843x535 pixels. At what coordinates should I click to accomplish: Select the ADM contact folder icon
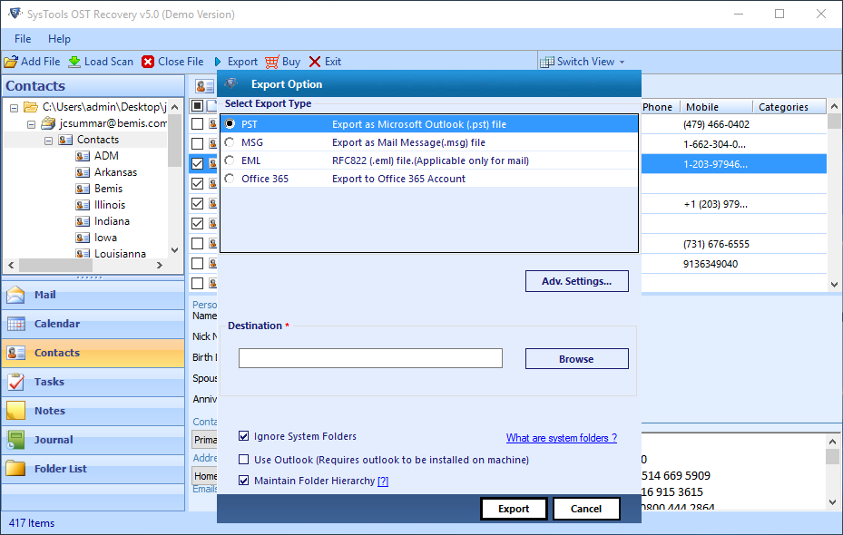click(83, 156)
